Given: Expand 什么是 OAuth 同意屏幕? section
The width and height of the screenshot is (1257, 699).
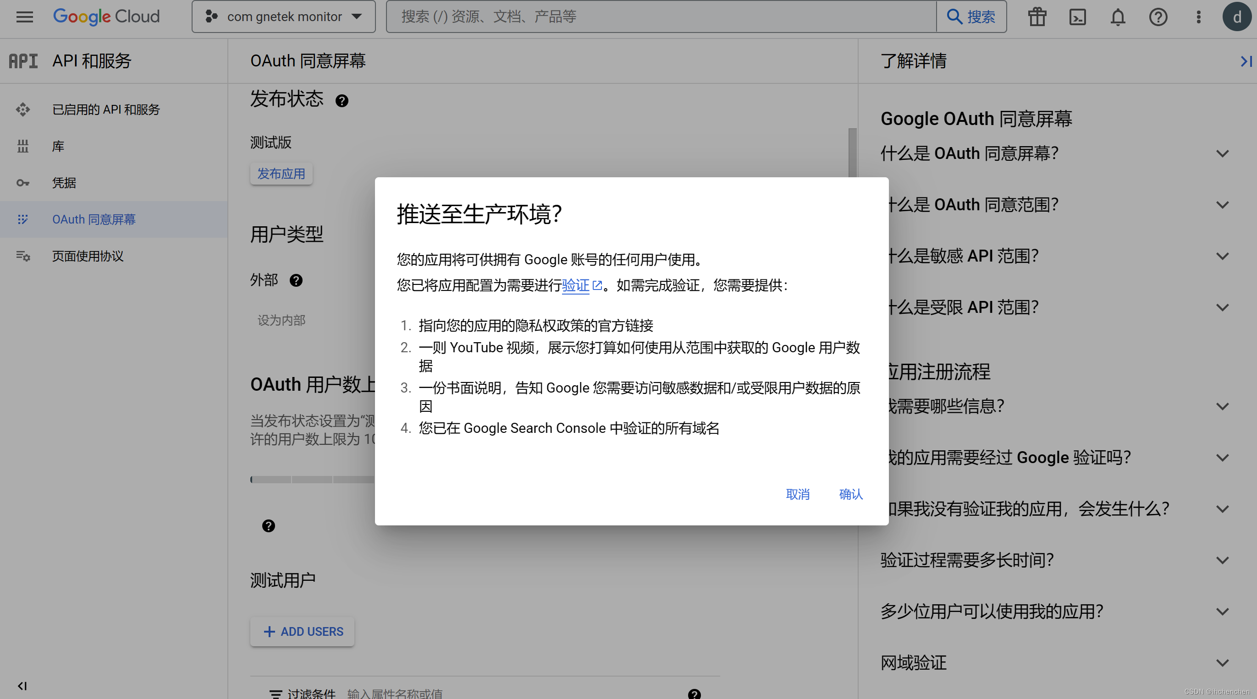Looking at the screenshot, I should [1222, 153].
